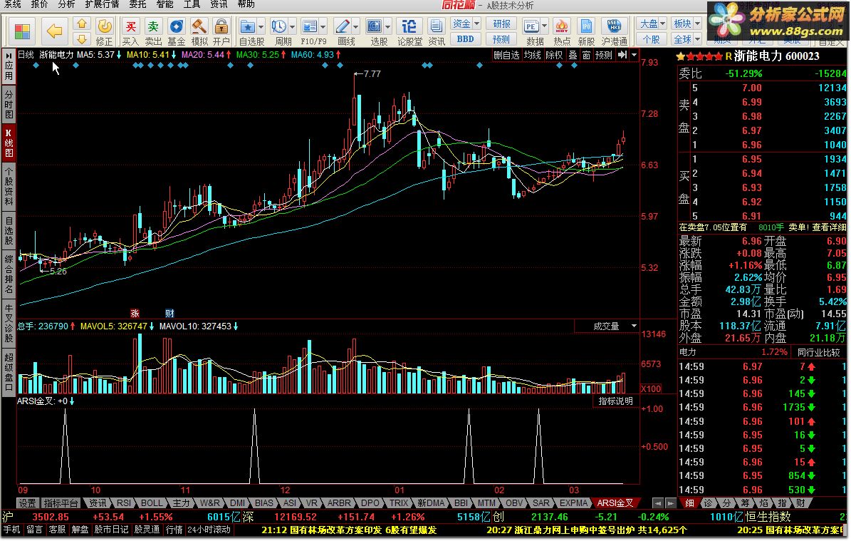Open the 系统 menu
The height and width of the screenshot is (541, 851).
coord(13,4)
